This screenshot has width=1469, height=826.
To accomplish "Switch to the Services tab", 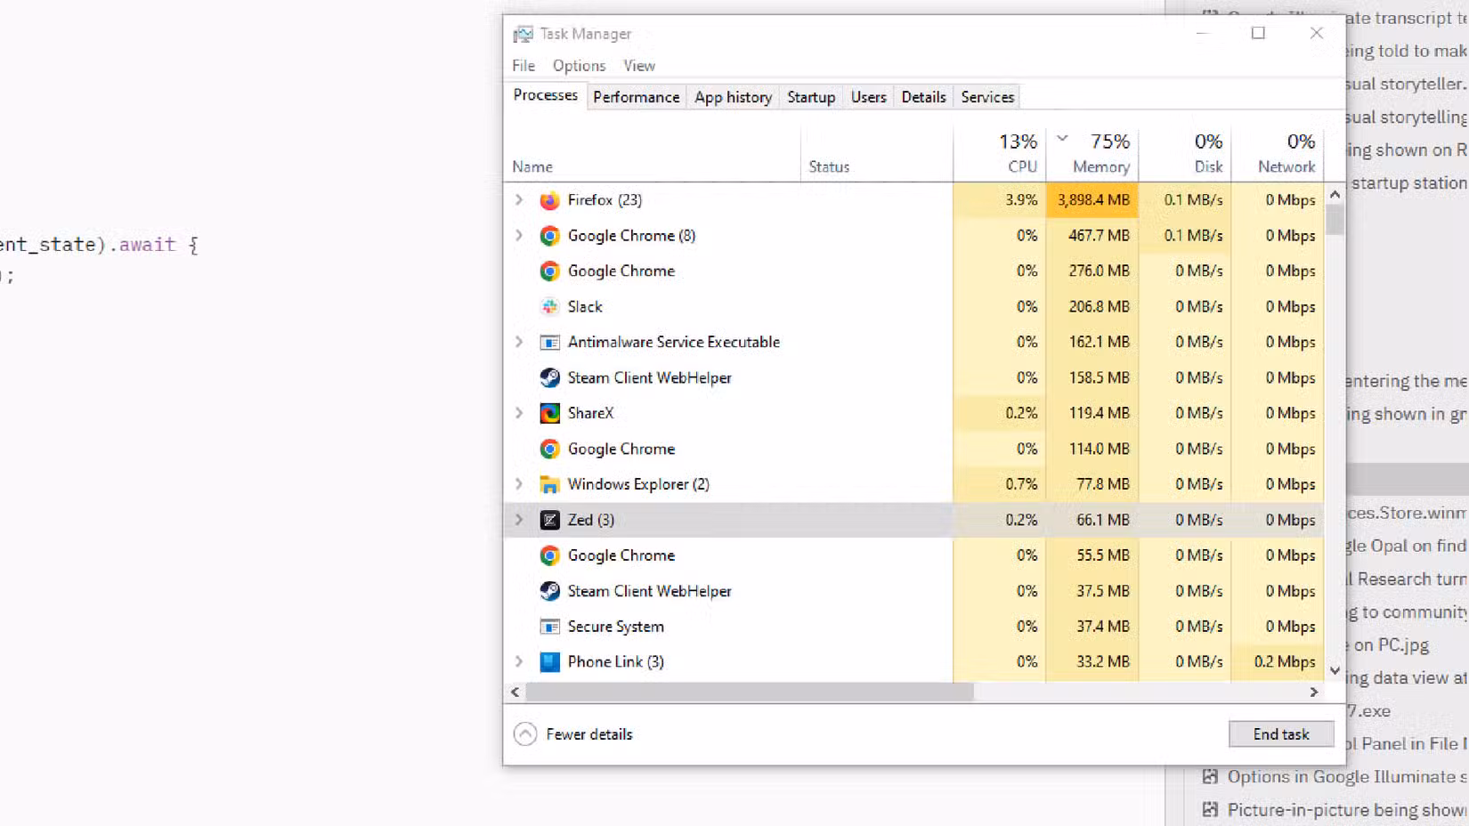I will (987, 97).
